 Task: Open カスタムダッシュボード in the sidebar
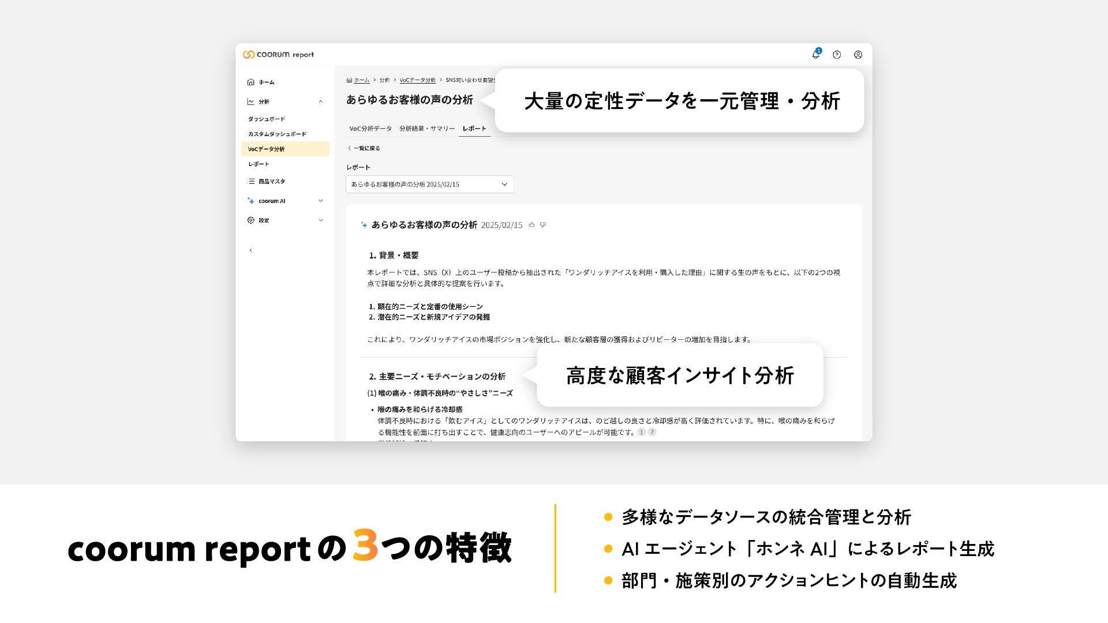[x=277, y=134]
